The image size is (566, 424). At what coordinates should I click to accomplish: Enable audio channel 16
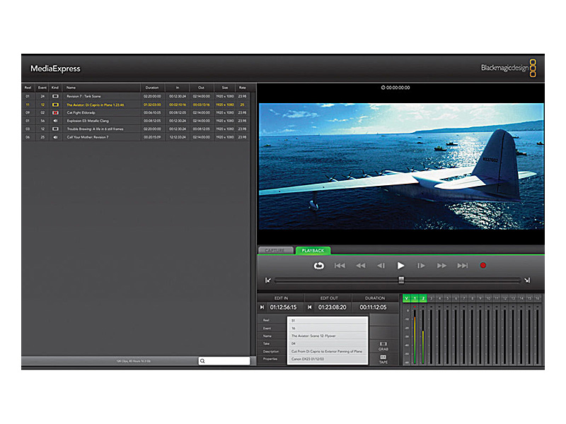pyautogui.click(x=538, y=298)
